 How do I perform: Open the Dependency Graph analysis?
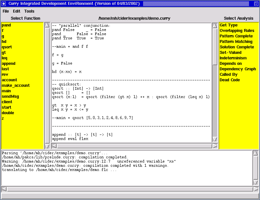tap(238, 69)
